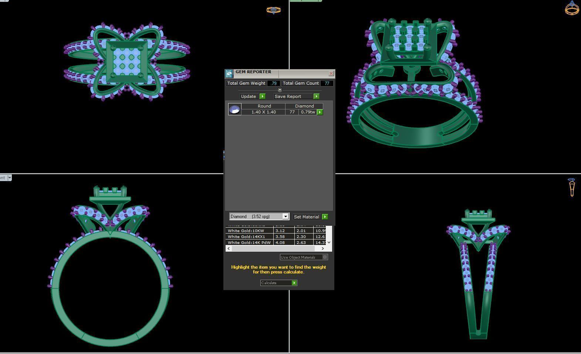Image resolution: width=581 pixels, height=354 pixels.
Task: Click the Save Report button
Action: pos(296,96)
